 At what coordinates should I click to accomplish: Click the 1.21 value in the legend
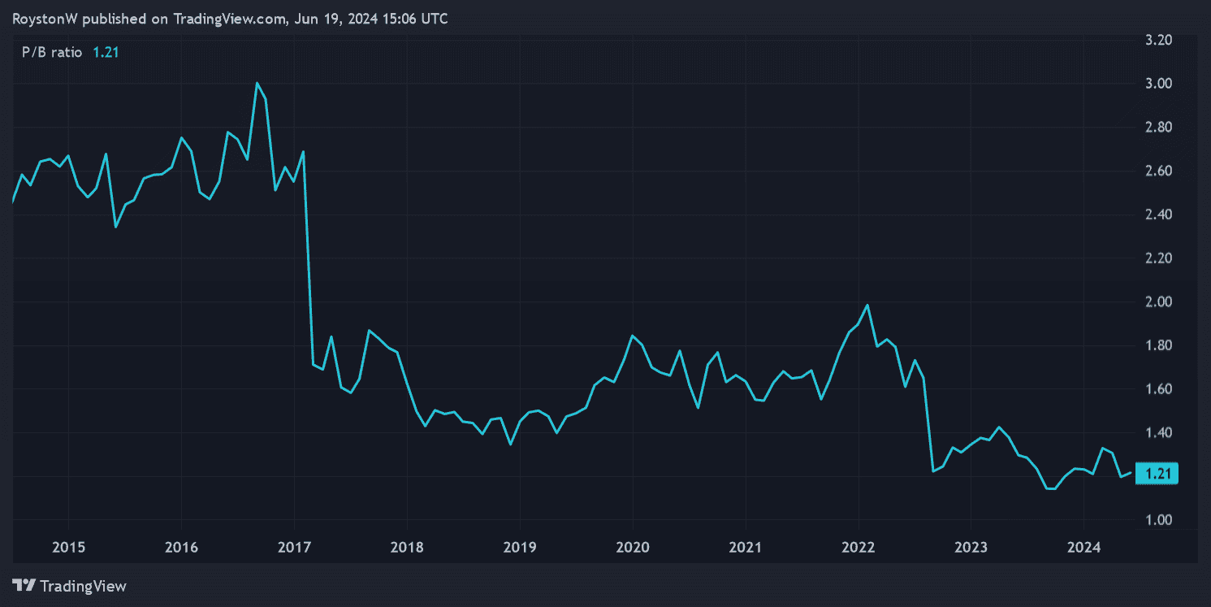tap(106, 52)
